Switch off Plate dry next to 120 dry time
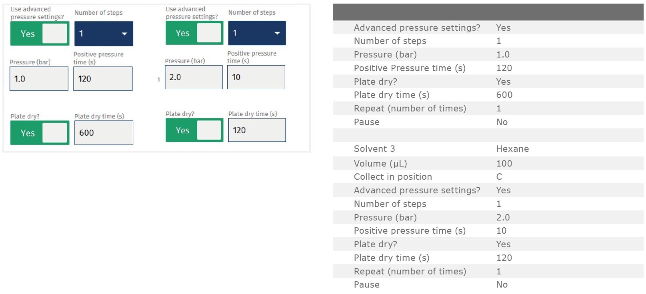Image resolution: width=646 pixels, height=294 pixels. click(x=194, y=130)
